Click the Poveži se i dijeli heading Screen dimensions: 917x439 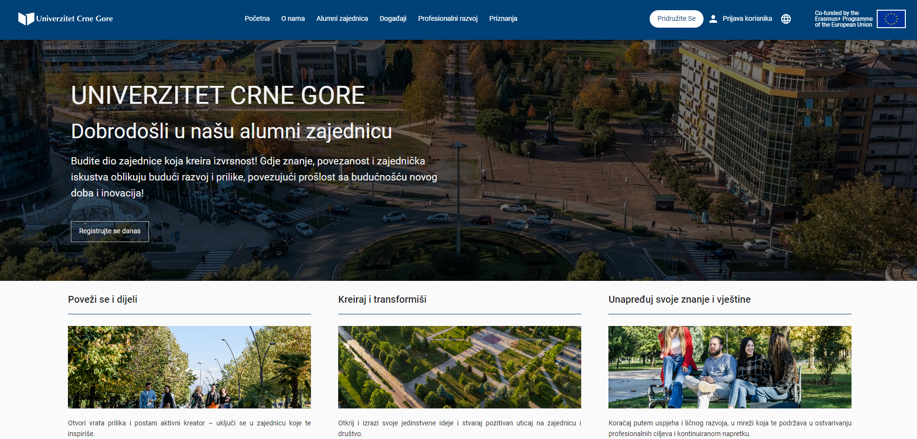[102, 299]
